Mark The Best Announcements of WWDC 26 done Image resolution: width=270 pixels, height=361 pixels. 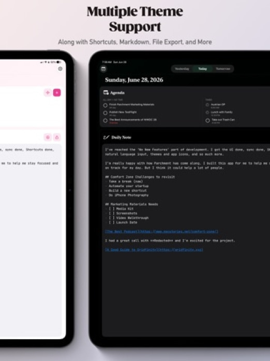click(x=106, y=120)
